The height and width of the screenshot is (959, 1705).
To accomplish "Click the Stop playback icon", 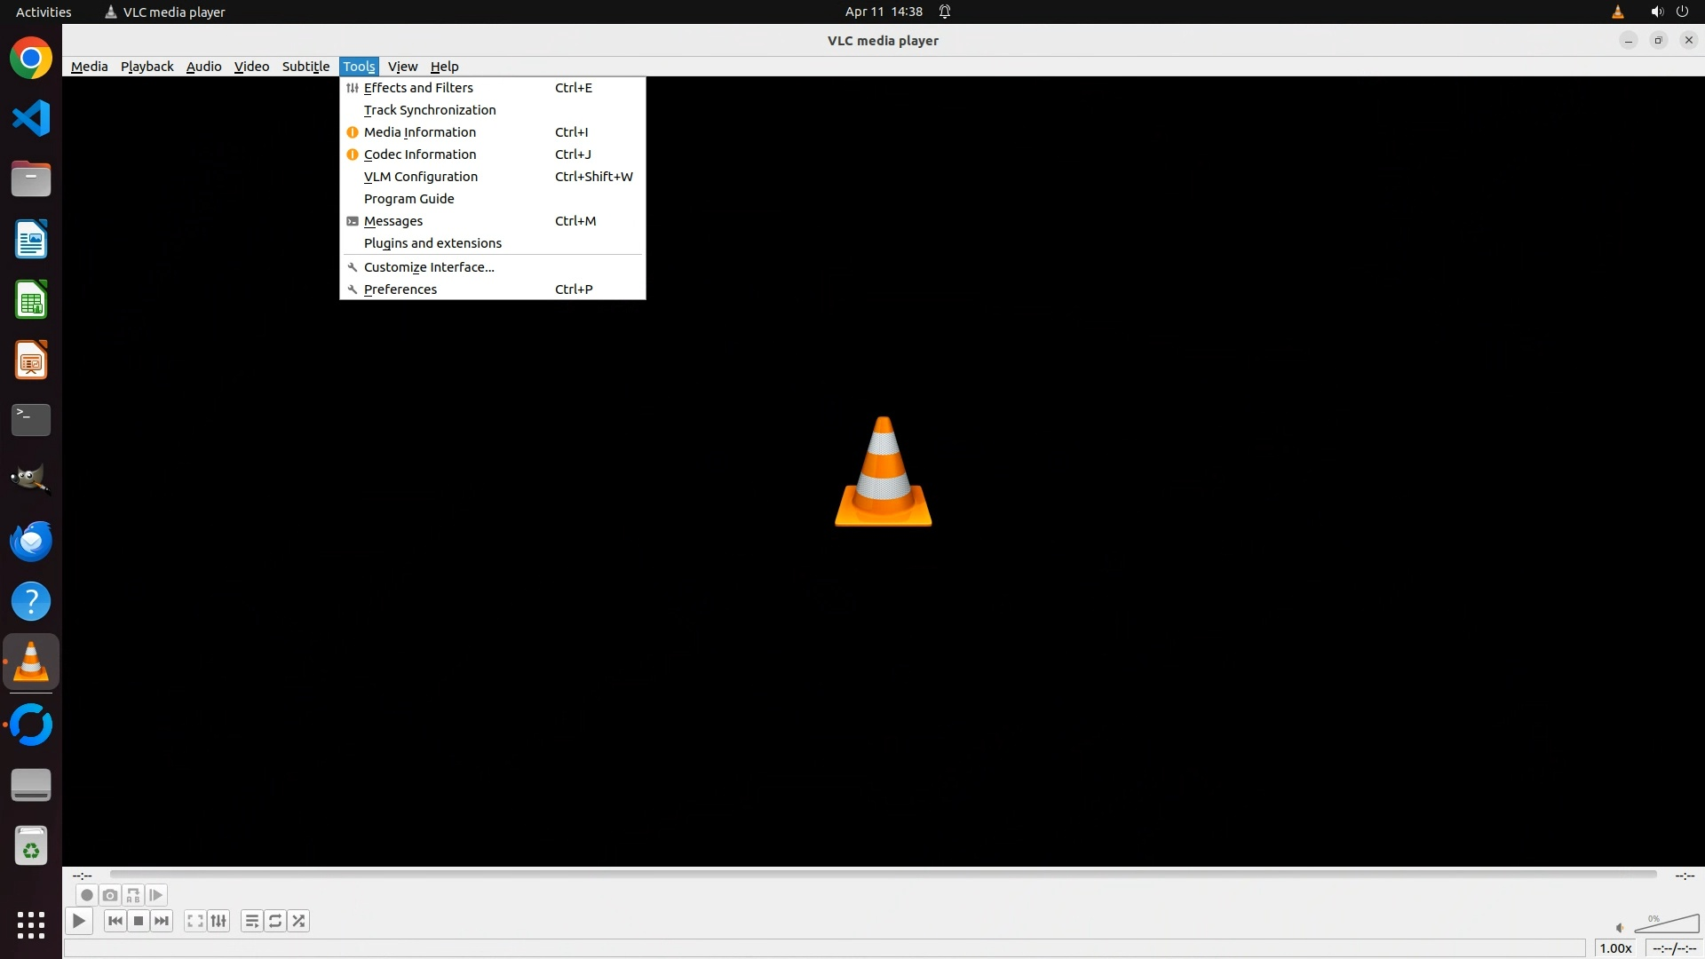I will [x=139, y=921].
